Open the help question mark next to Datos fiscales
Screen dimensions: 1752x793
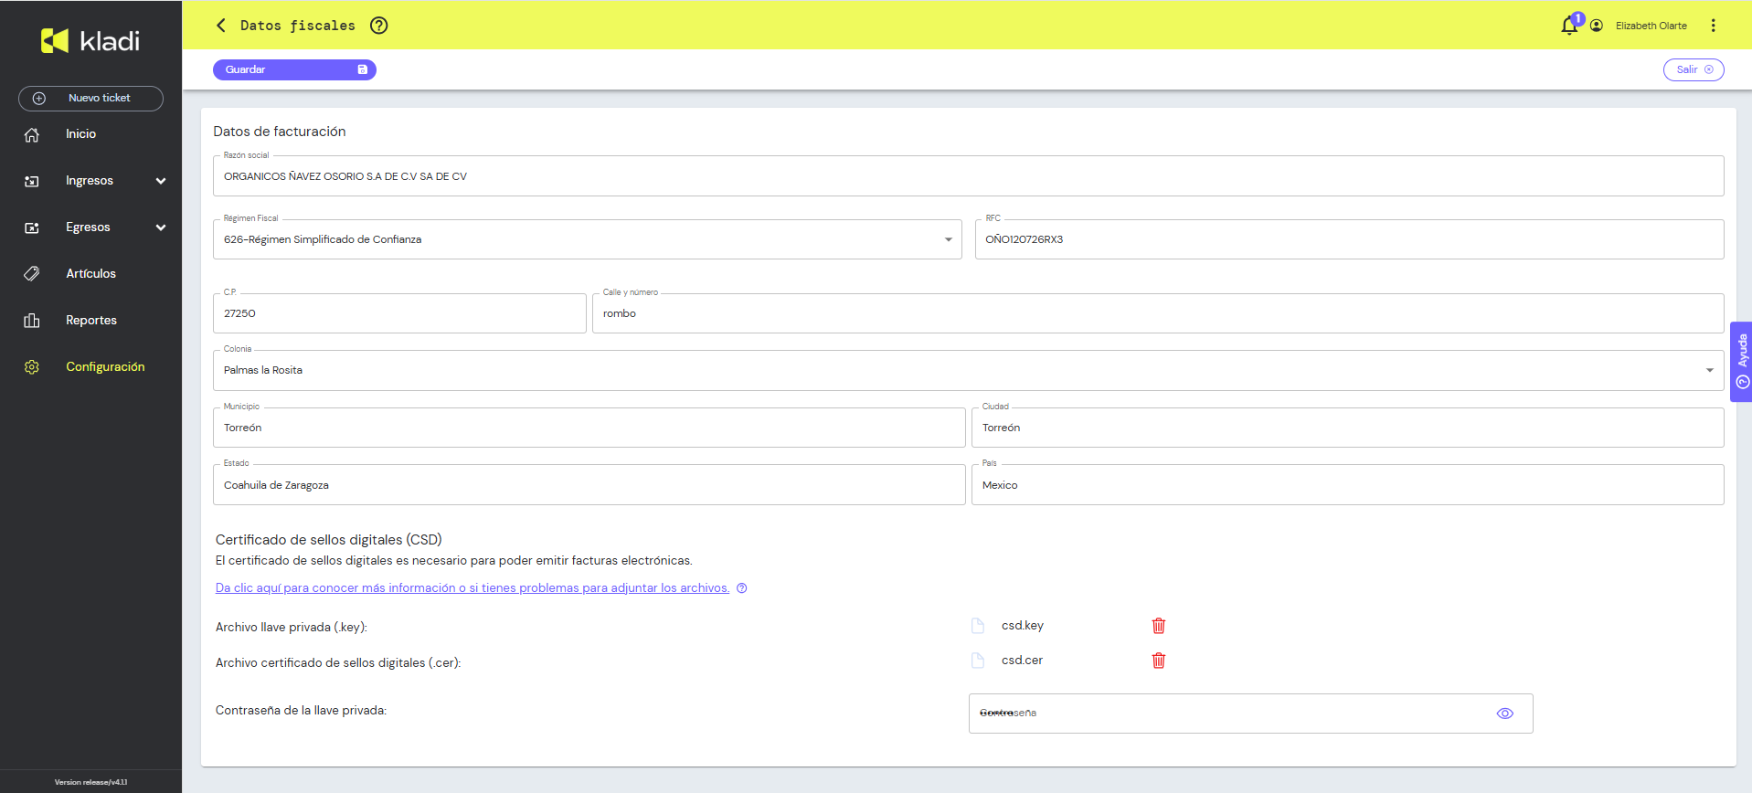(x=379, y=26)
